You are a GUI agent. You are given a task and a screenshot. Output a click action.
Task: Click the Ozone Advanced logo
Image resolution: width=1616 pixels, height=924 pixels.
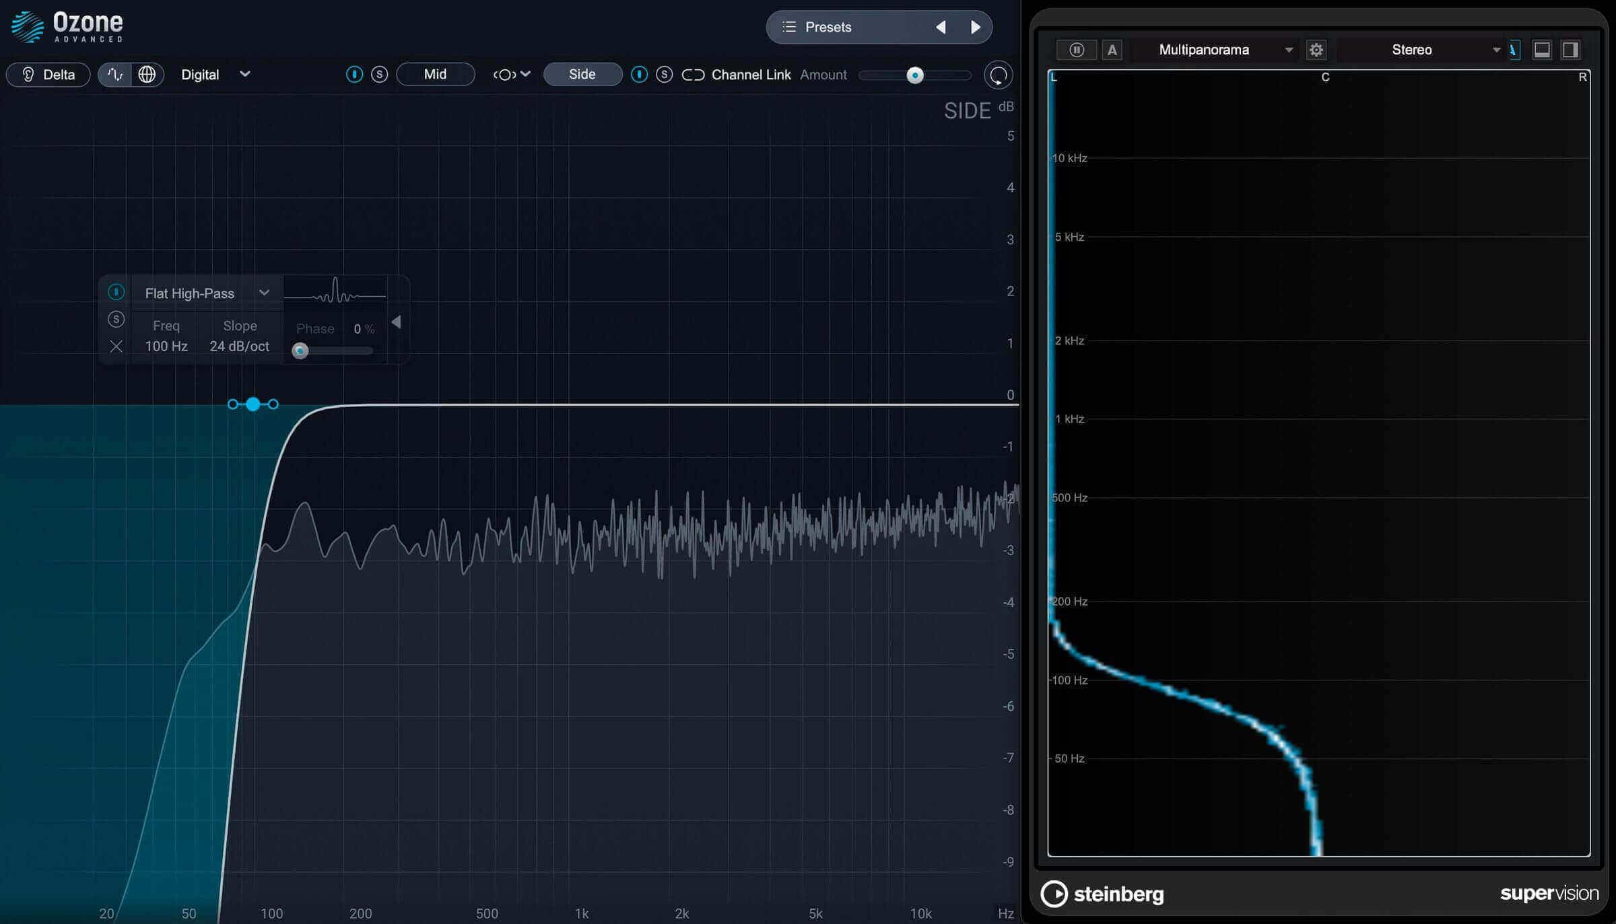coord(67,27)
